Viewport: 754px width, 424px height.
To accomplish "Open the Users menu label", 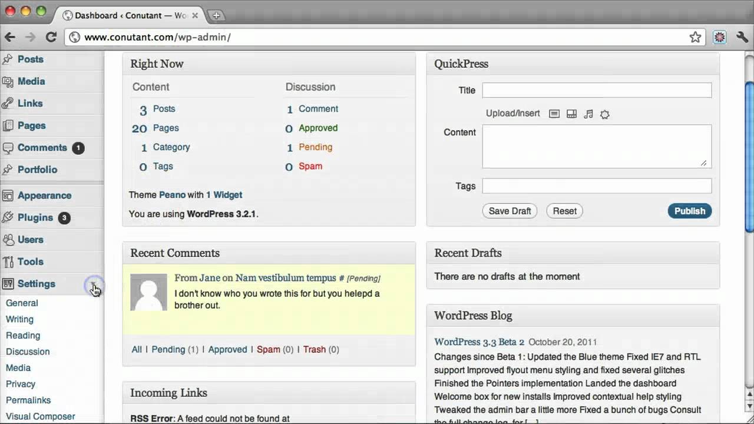I will [x=31, y=240].
